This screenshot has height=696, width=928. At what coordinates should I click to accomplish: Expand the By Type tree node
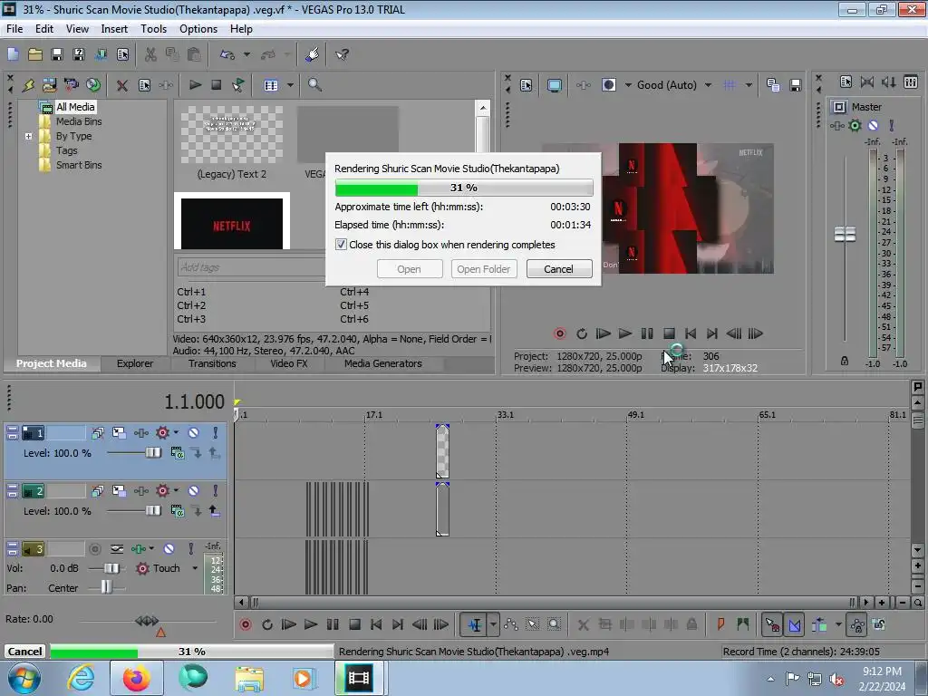(28, 136)
